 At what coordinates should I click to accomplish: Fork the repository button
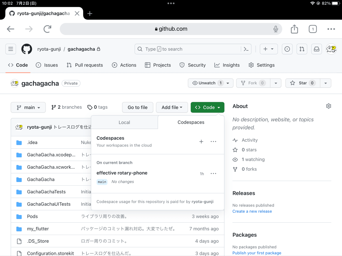click(253, 83)
